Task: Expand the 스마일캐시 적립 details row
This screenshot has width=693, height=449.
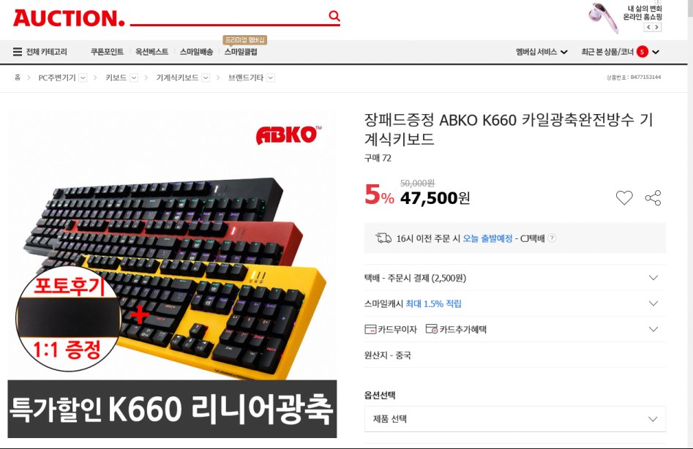Action: [515, 303]
